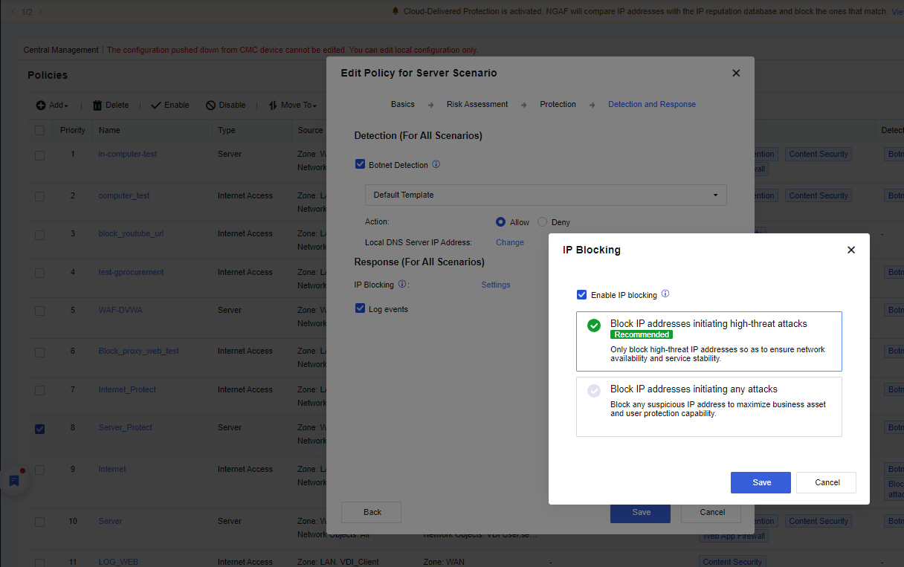Viewport: 904px width, 567px height.
Task: Click Save in Edit Policy dialog
Action: (641, 512)
